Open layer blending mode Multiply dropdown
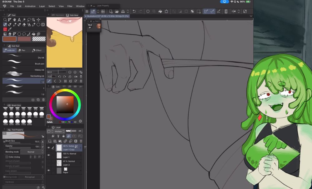 60,131
